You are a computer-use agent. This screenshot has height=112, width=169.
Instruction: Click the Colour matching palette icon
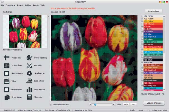coord(29,58)
